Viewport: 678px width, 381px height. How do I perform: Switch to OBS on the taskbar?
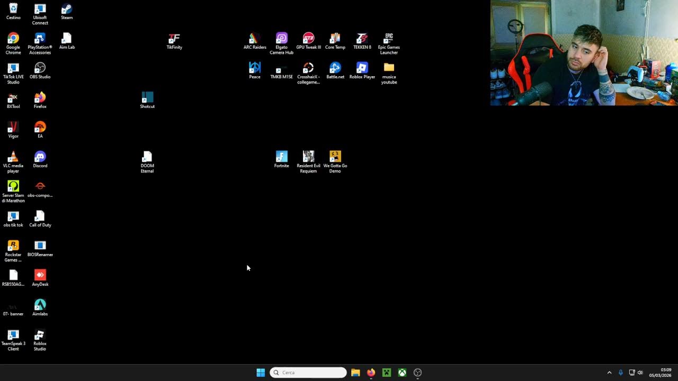point(417,373)
